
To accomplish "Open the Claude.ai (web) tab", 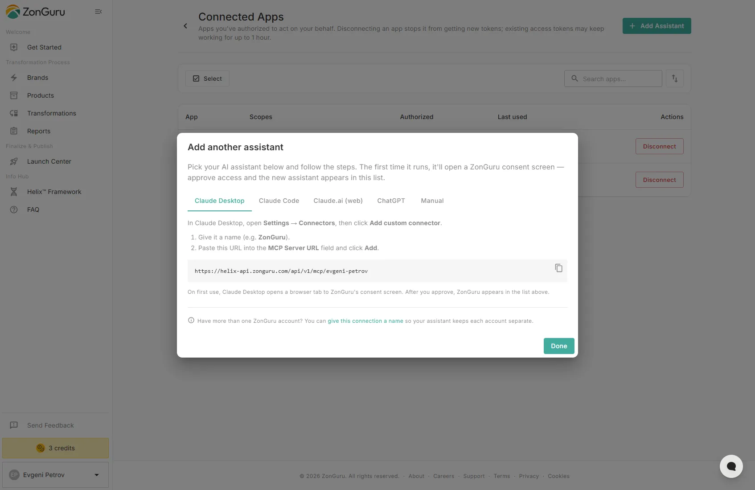I will tap(338, 201).
